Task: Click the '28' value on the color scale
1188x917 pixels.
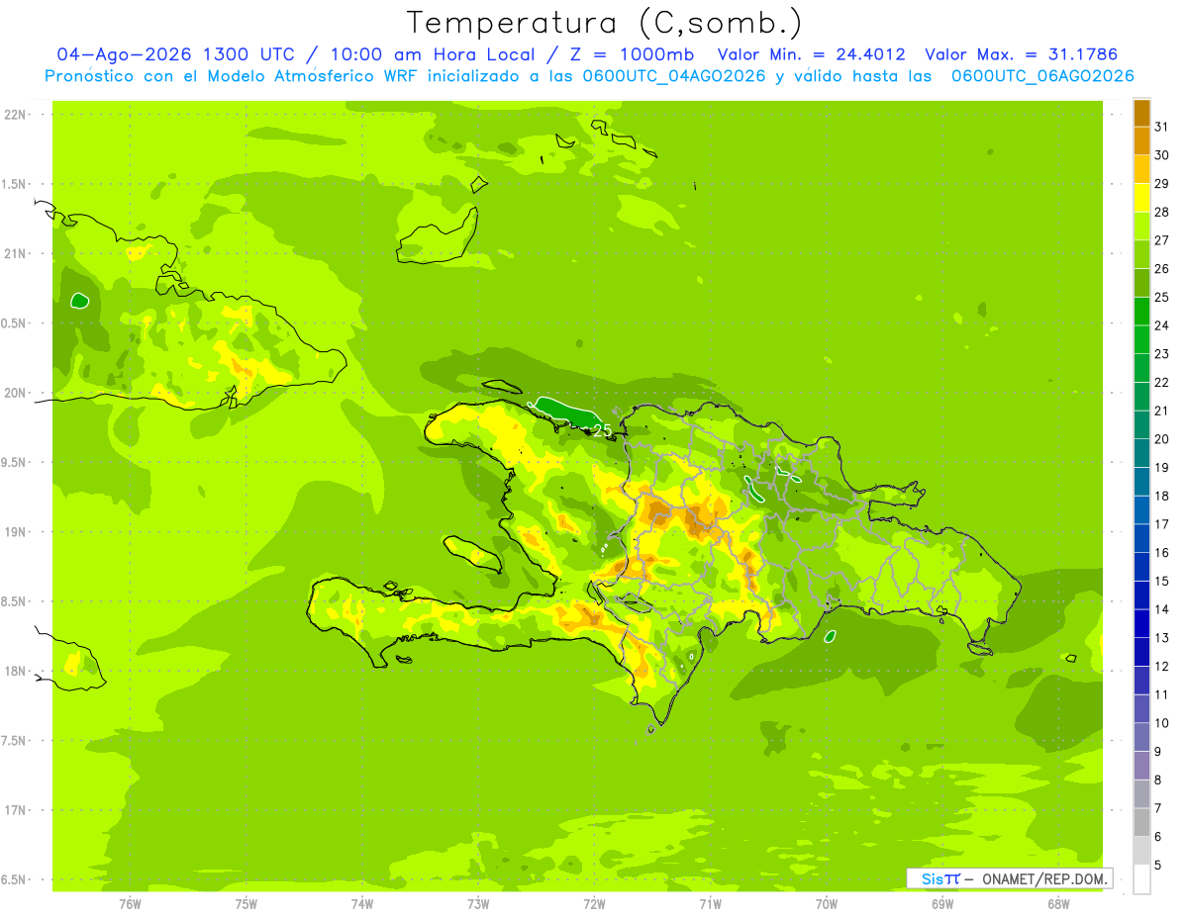Action: coord(1161,212)
